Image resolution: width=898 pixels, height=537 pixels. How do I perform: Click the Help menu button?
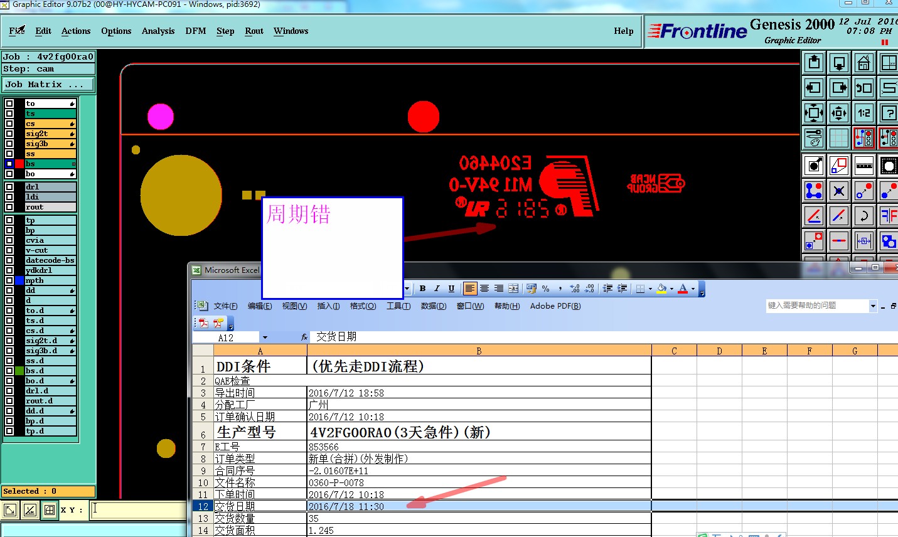point(624,31)
